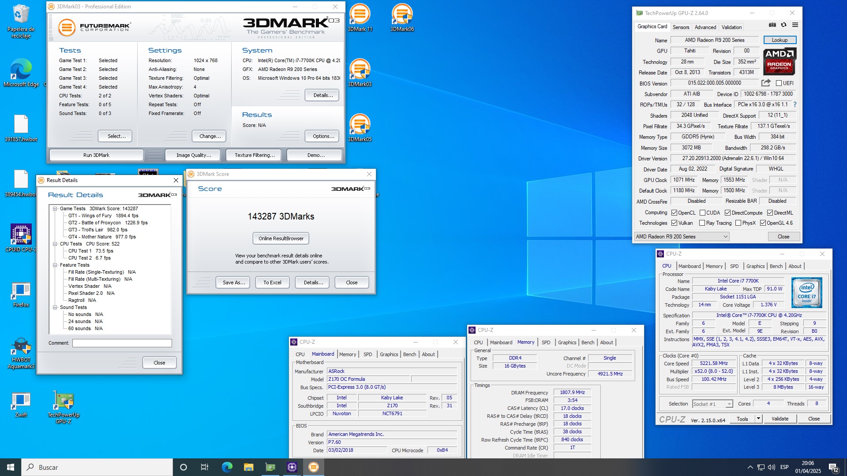
Task: Toggle UEFI checkbox in GPU-Z
Action: (779, 83)
